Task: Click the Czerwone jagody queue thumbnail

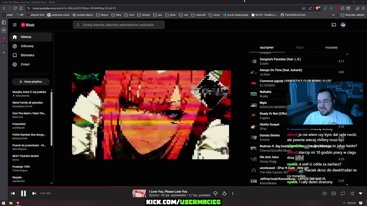Action: 254,83
